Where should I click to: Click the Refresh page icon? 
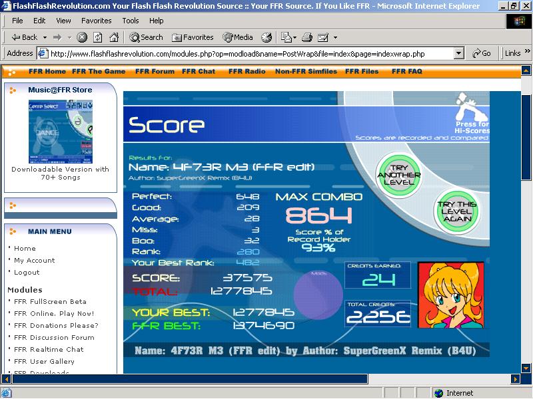point(98,37)
